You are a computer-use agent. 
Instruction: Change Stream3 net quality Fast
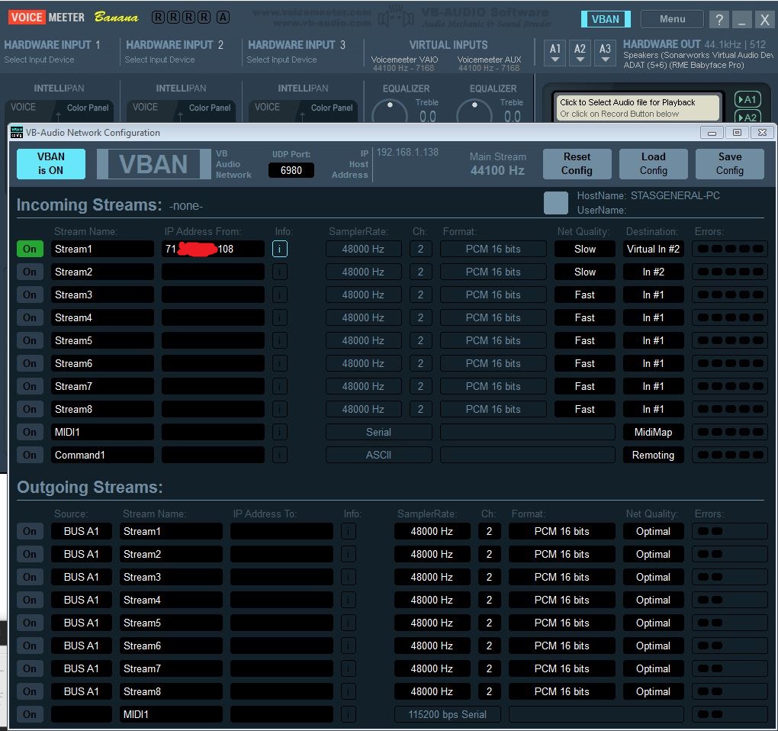point(584,295)
